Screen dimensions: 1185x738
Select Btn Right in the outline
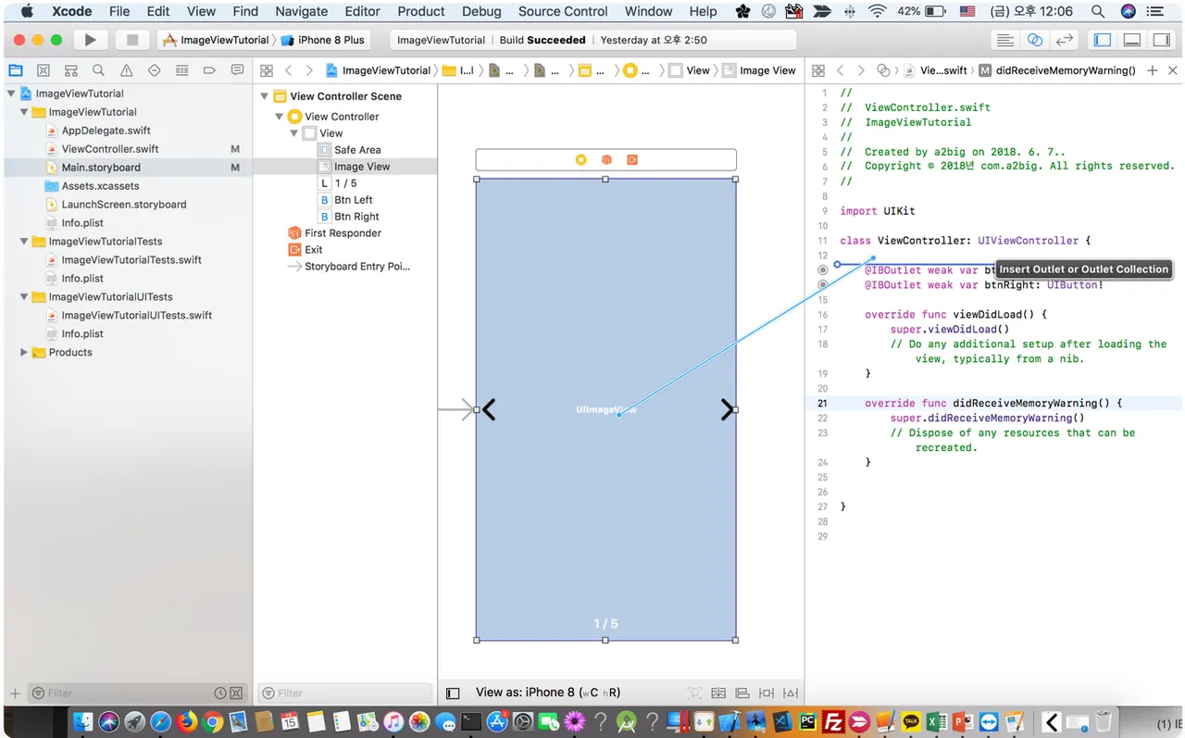click(x=356, y=217)
